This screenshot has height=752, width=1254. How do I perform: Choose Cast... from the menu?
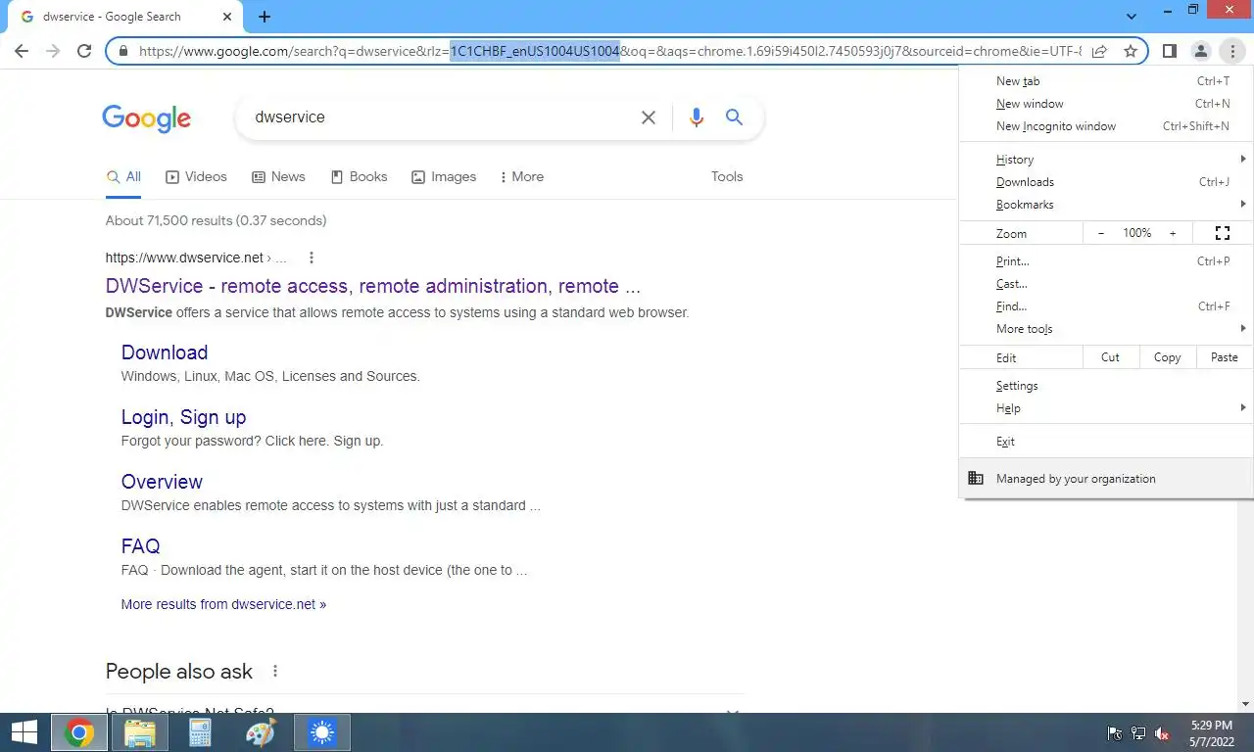[1106, 284]
